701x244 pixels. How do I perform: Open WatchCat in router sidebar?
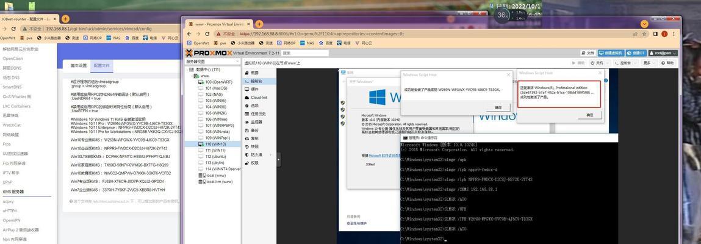12,125
